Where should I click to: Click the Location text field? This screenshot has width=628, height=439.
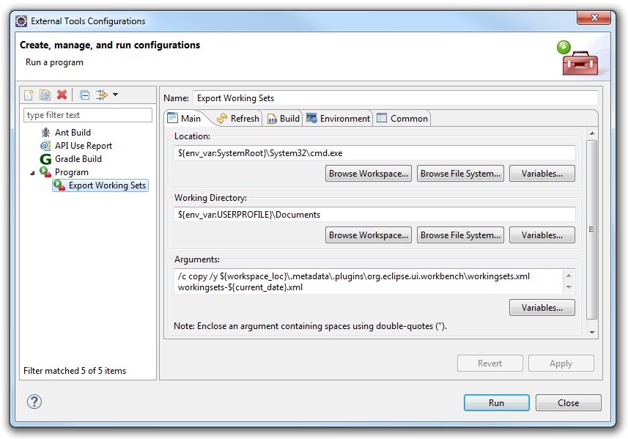[x=374, y=153]
